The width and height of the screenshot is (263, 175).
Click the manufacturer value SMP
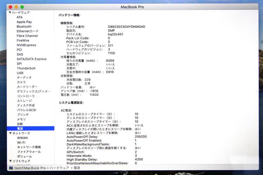click(x=111, y=31)
